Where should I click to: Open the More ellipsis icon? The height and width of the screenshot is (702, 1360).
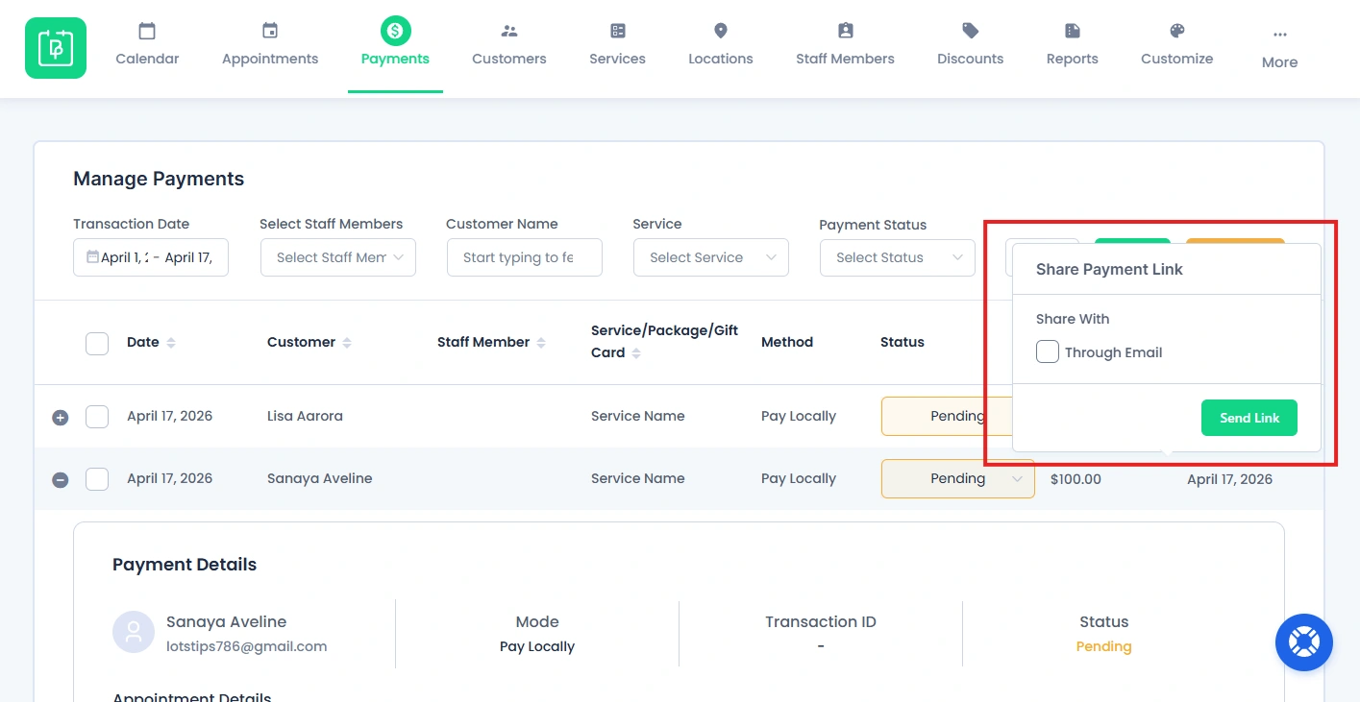[x=1280, y=35]
